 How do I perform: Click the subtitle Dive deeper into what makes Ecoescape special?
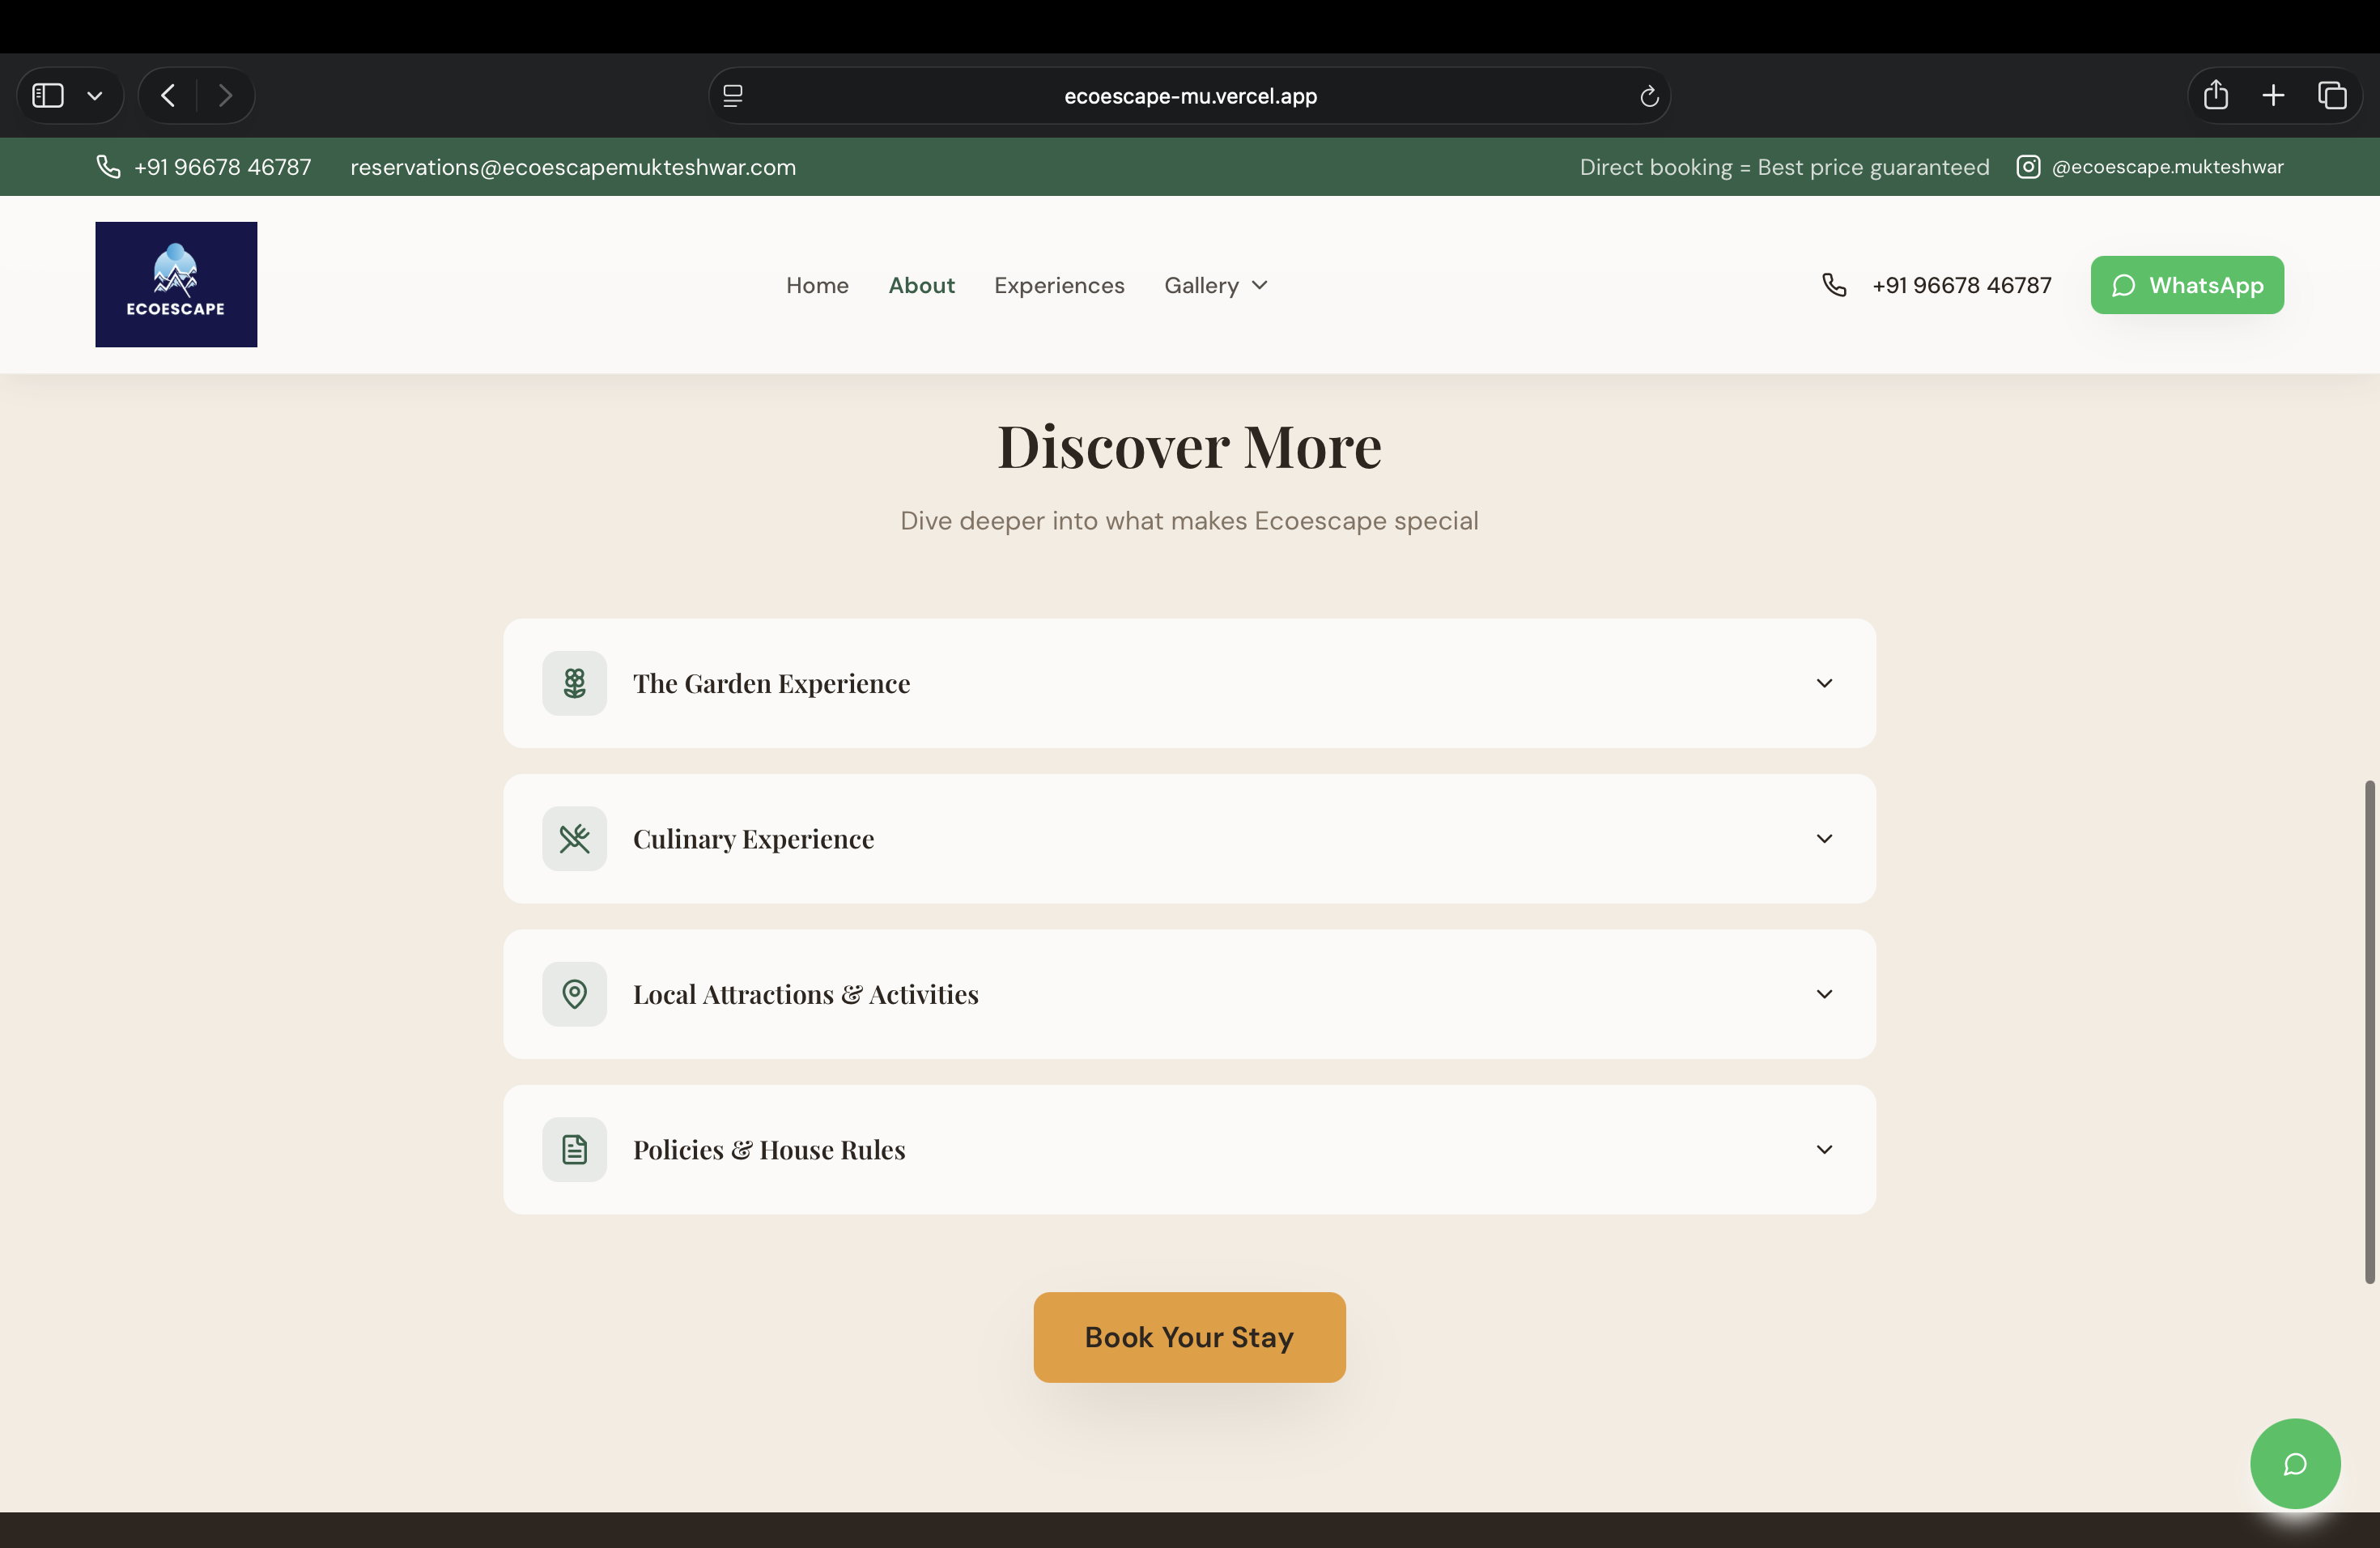click(x=1189, y=521)
